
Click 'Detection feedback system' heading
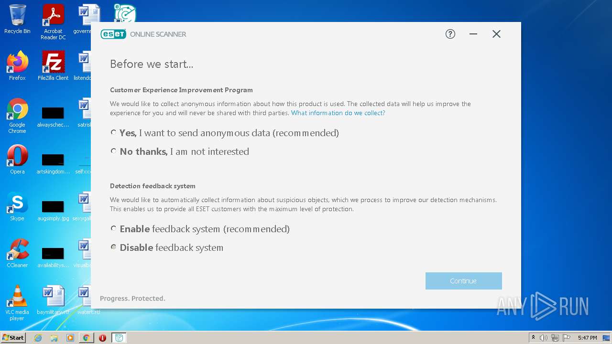(x=153, y=186)
